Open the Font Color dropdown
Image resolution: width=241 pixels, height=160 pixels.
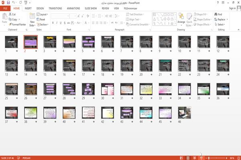pos(88,23)
